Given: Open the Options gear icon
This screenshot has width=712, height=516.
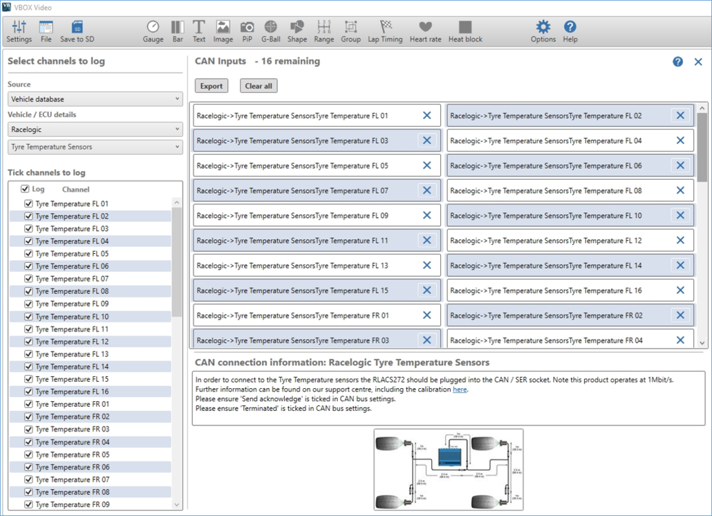Looking at the screenshot, I should pyautogui.click(x=543, y=31).
